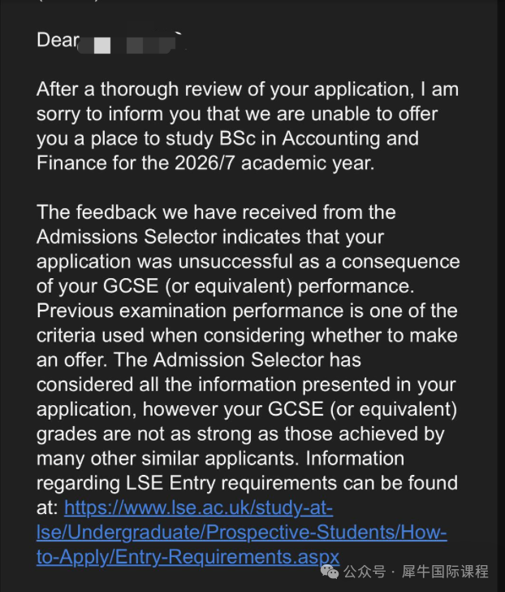Click 'Admissions Selector indicates that your' line
Viewport: 505px width, 592px height.
[210, 237]
